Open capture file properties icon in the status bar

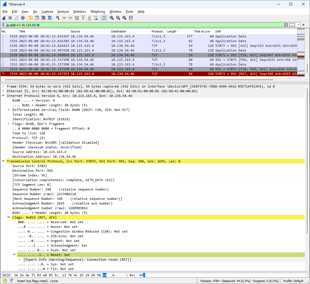[11, 281]
